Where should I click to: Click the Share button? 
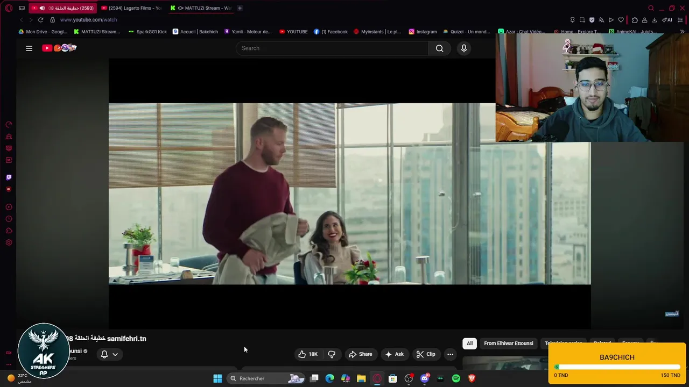point(360,354)
